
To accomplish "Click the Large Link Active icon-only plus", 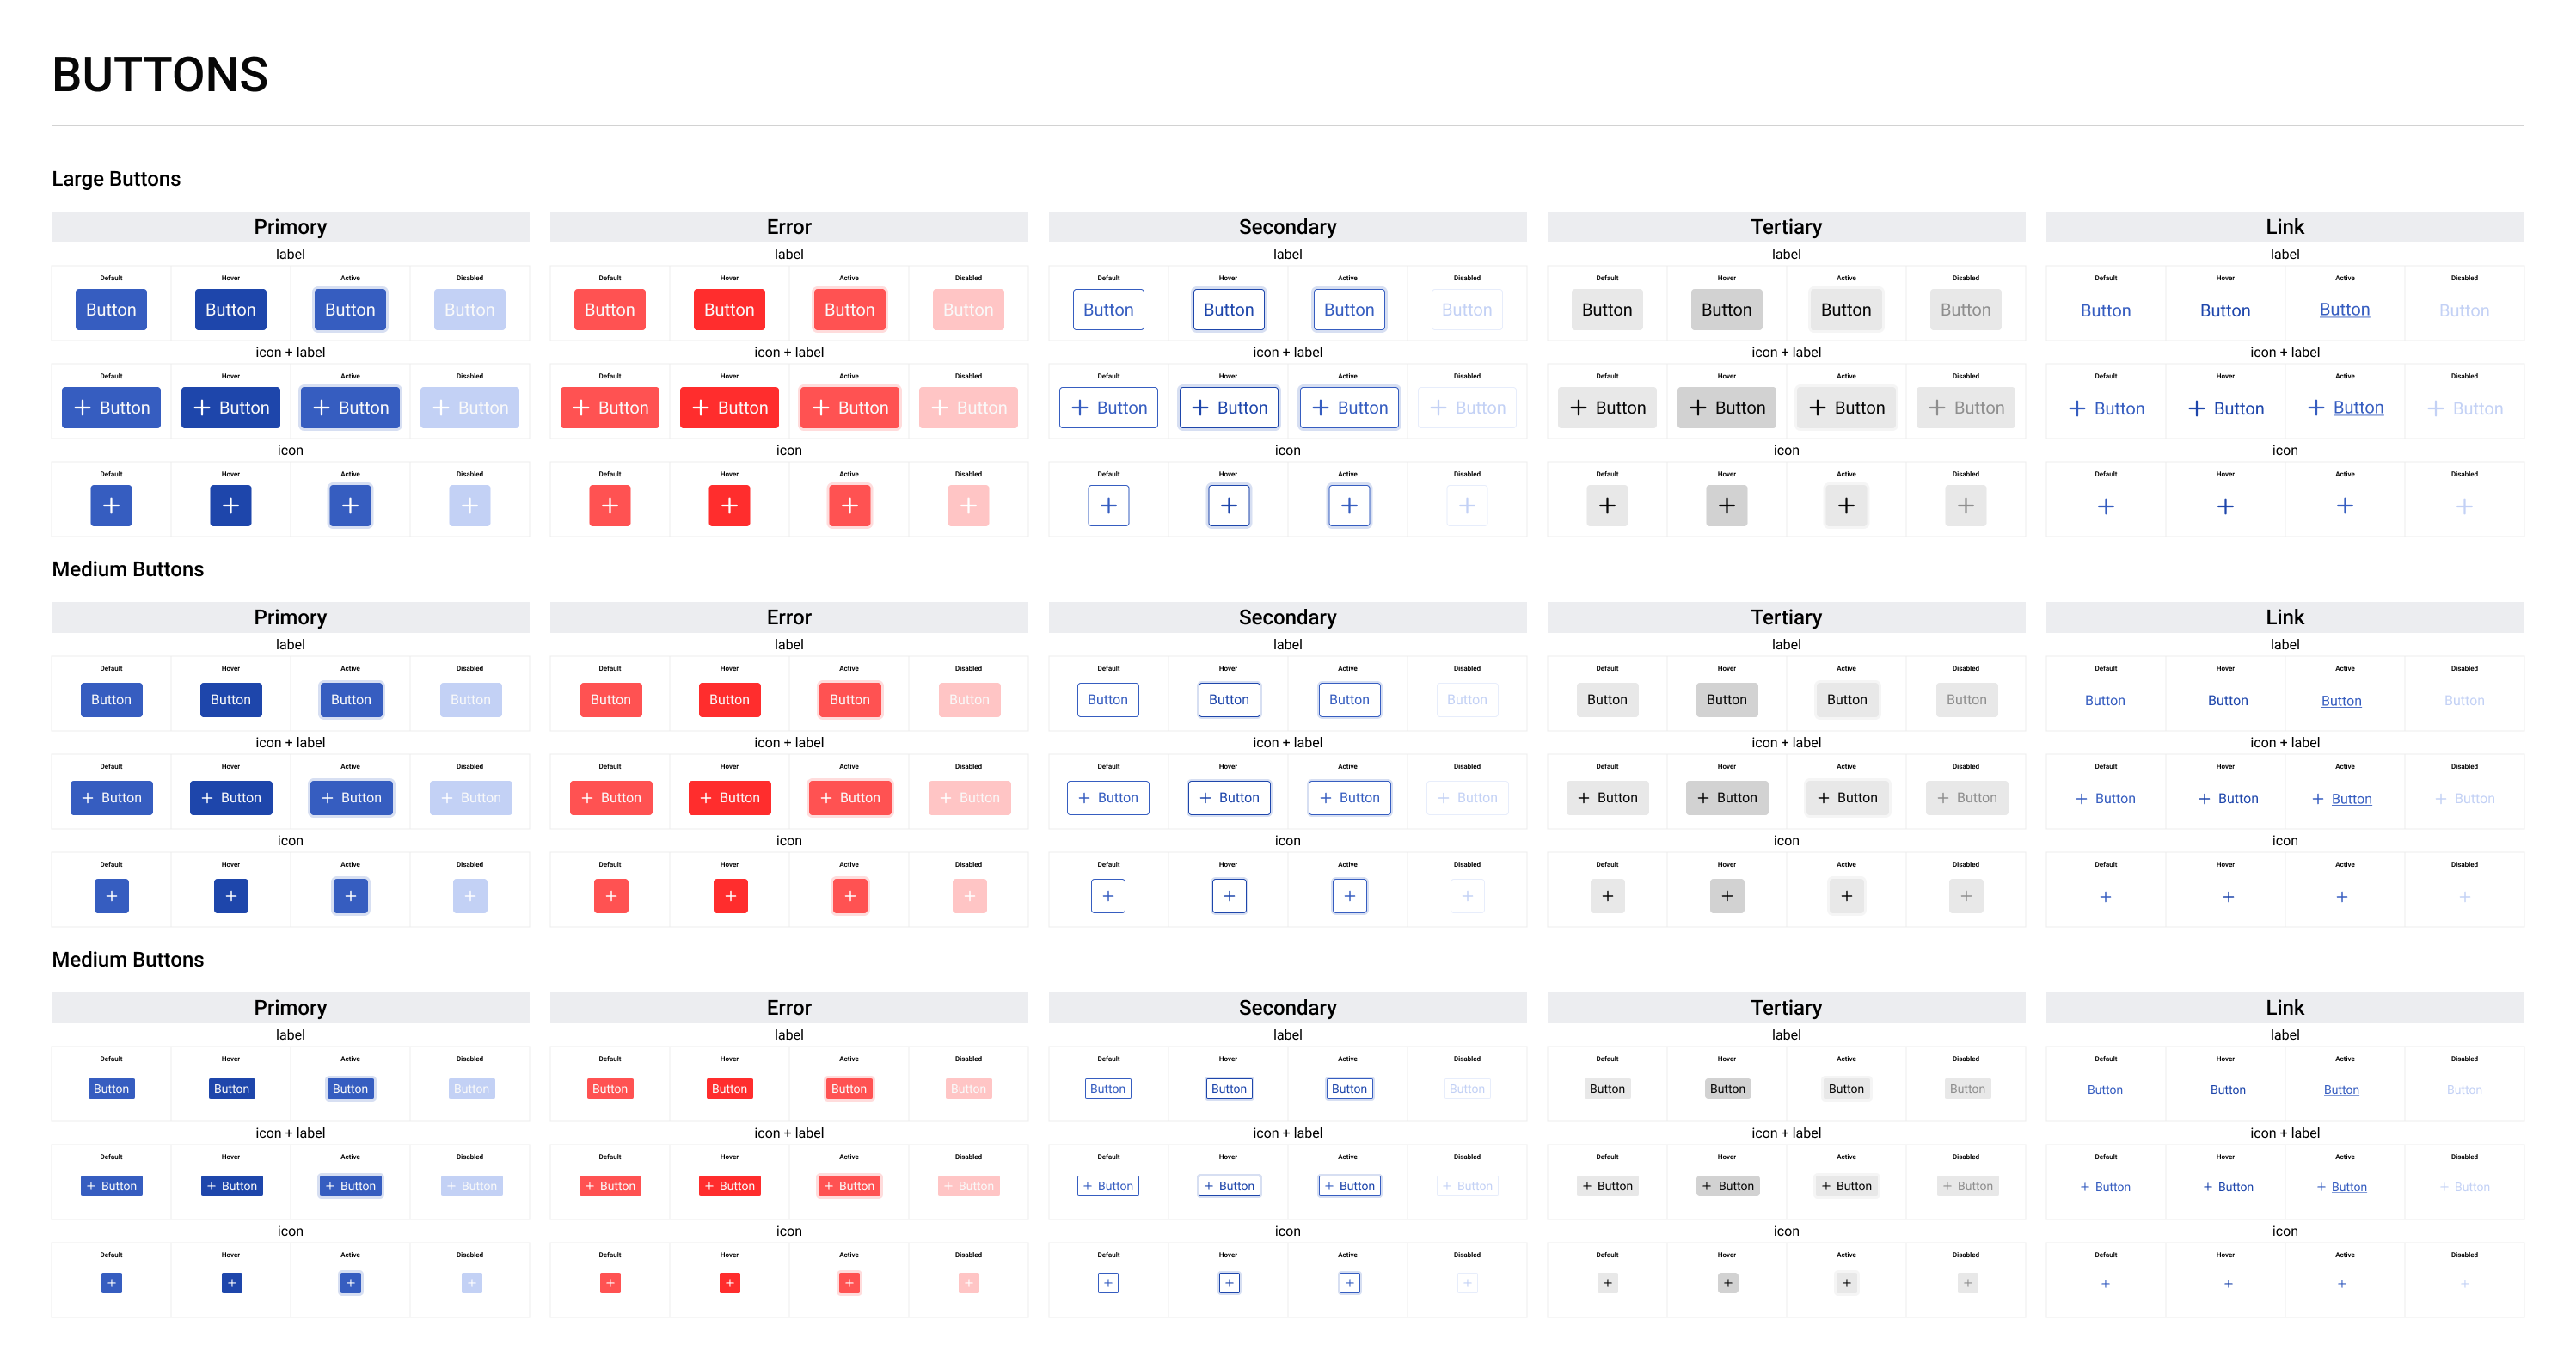I will pyautogui.click(x=2344, y=507).
